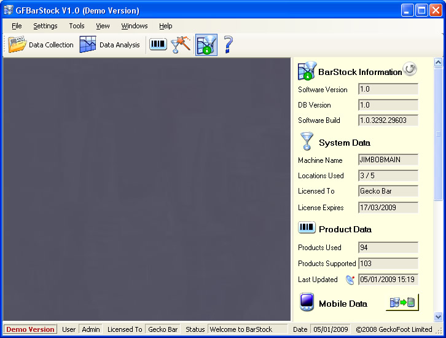Click the BarStock Information heading

click(360, 72)
